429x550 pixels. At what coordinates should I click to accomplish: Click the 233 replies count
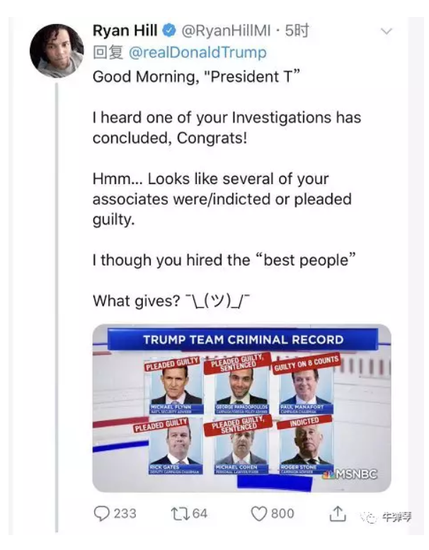tap(125, 513)
